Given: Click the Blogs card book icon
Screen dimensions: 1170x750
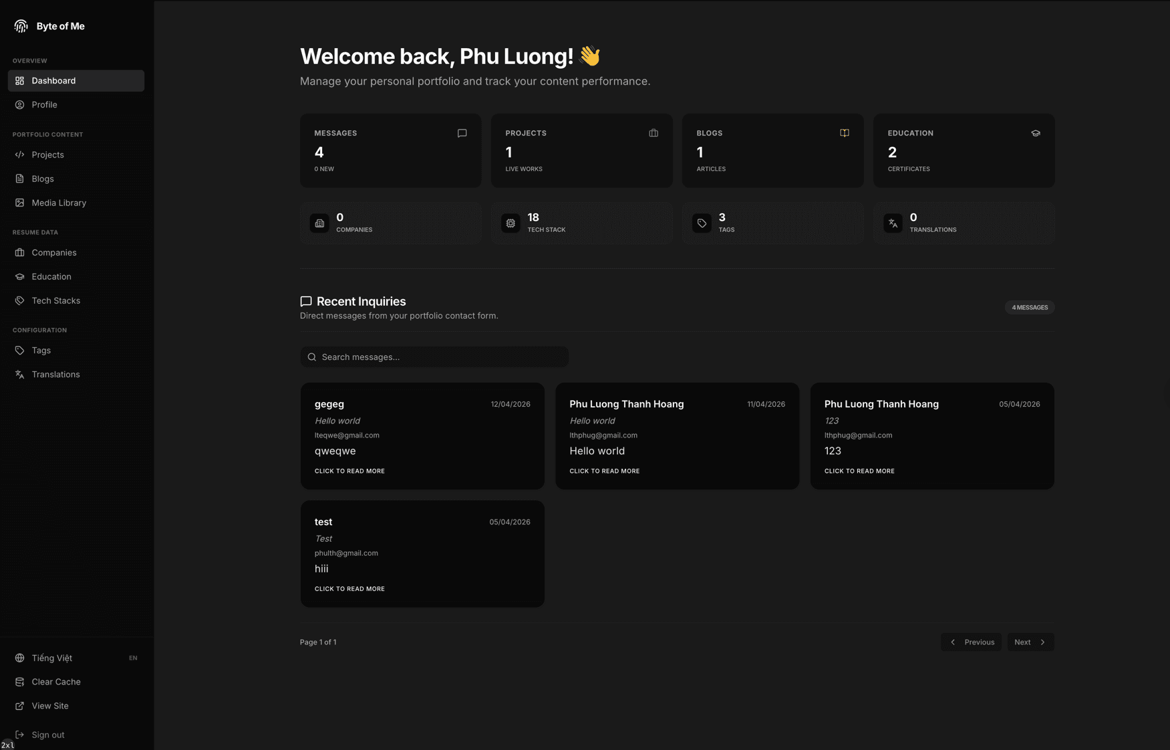Looking at the screenshot, I should tap(845, 133).
